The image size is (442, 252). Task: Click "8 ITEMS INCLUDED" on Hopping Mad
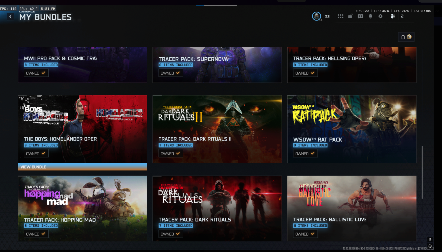pos(41,226)
